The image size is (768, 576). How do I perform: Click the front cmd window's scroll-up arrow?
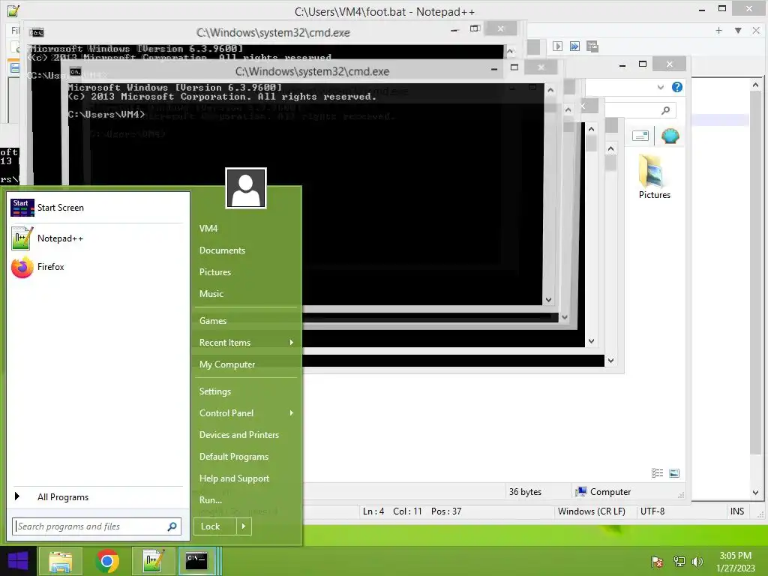tap(550, 90)
